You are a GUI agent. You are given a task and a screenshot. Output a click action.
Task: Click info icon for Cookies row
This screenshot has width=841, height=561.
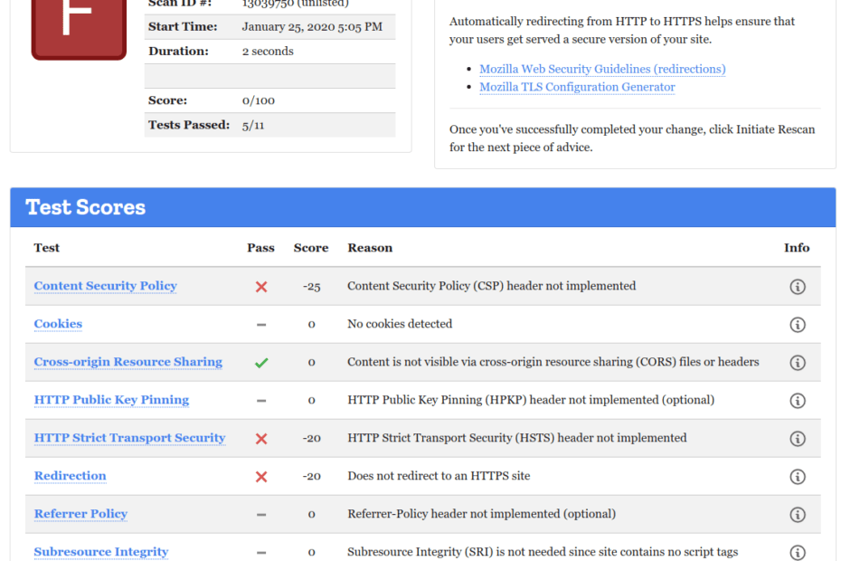(x=797, y=325)
